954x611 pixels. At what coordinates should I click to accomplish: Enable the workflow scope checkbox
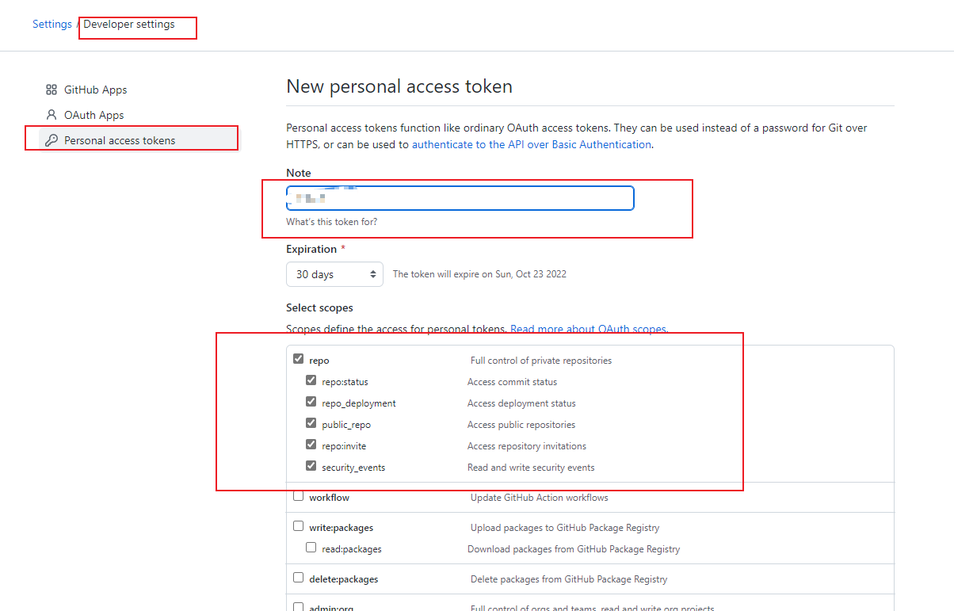point(299,496)
